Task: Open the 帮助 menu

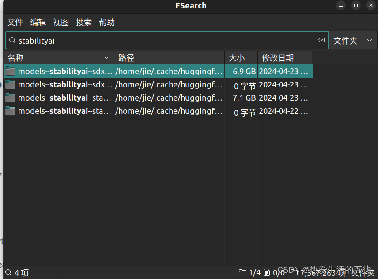Action: 107,22
